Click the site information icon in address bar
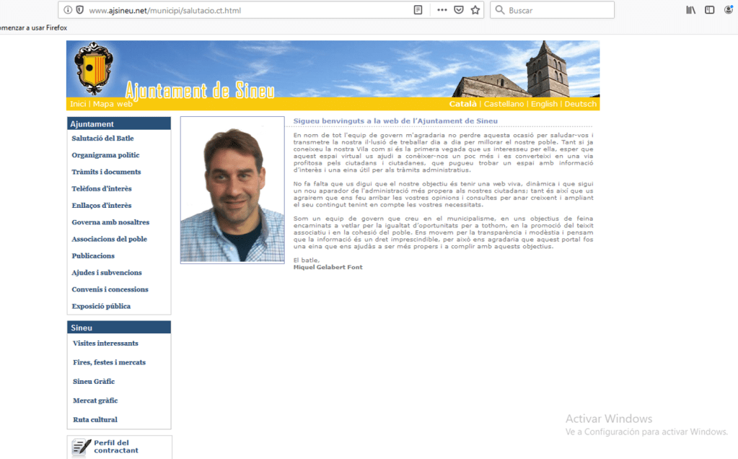The height and width of the screenshot is (459, 738). (68, 10)
